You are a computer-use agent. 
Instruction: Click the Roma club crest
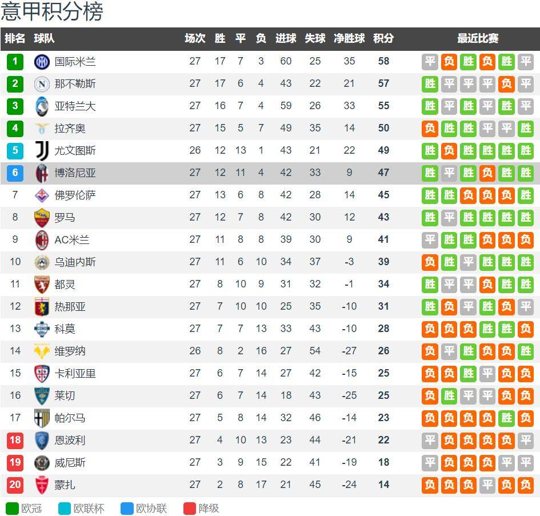coord(42,218)
